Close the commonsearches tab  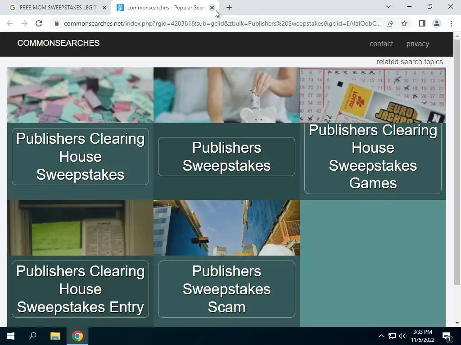(x=212, y=8)
